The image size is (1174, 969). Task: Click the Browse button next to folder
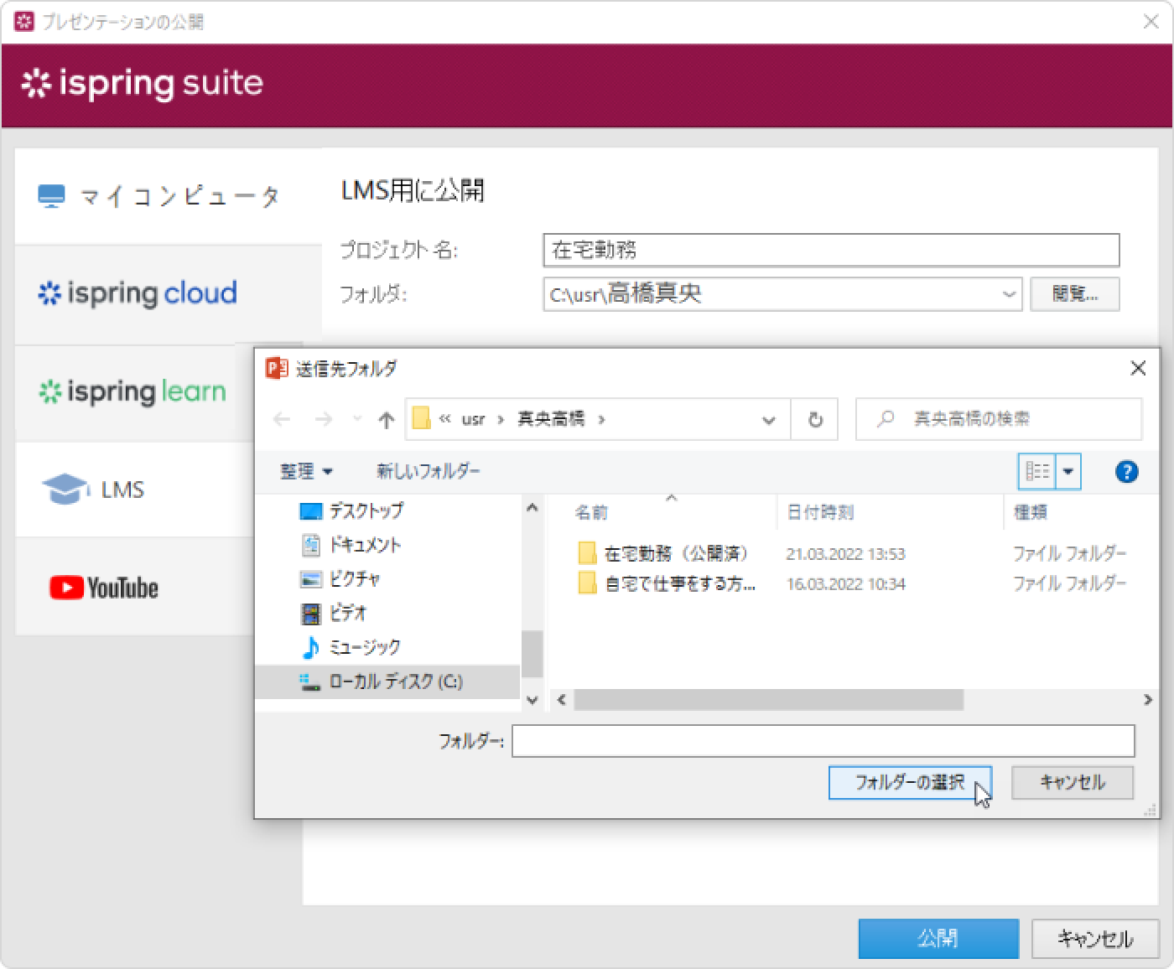pos(1074,294)
